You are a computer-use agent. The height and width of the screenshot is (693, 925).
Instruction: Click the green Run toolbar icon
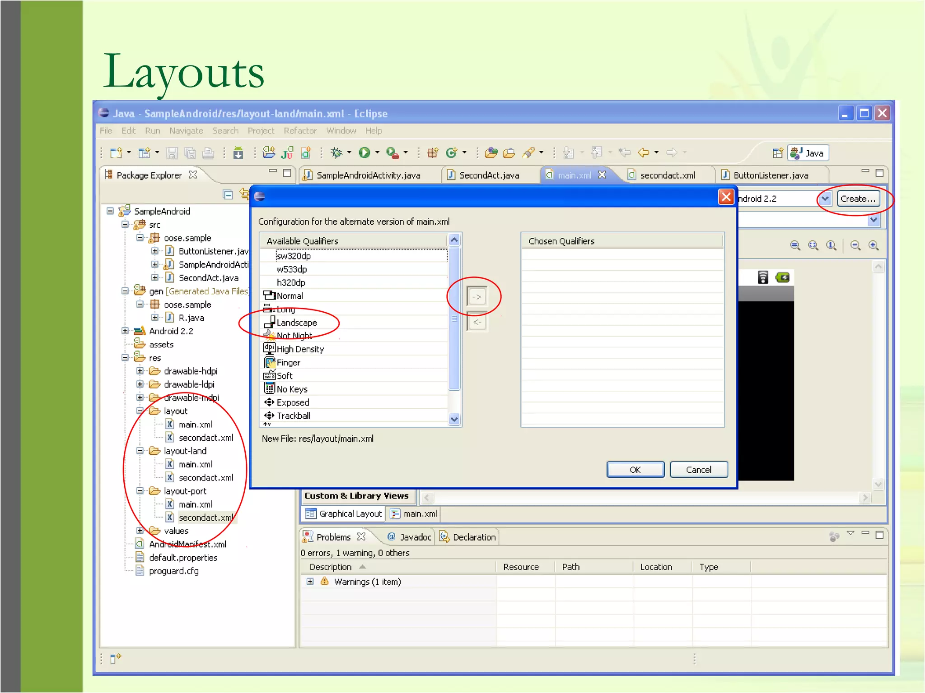(364, 153)
